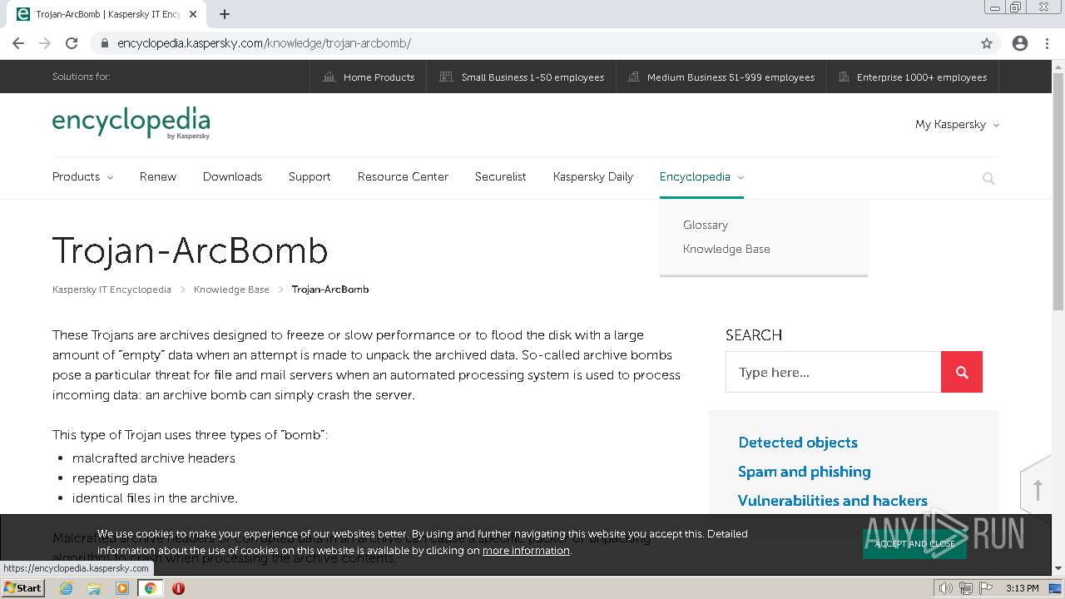Click the browser address bar
Image resolution: width=1065 pixels, height=599 pixels.
tap(532, 43)
